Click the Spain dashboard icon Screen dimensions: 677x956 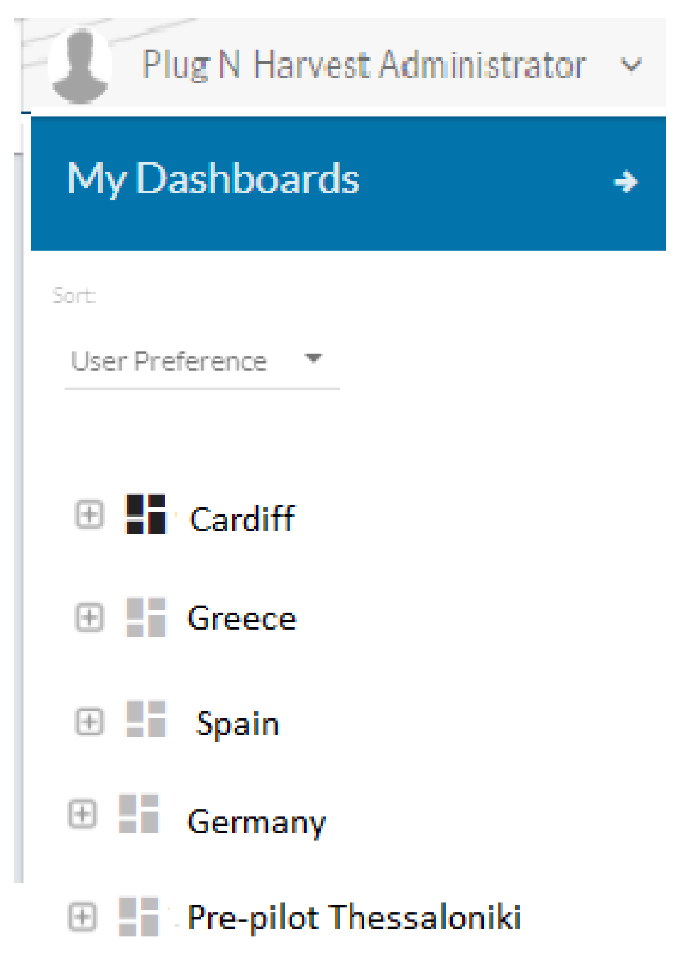point(146,719)
